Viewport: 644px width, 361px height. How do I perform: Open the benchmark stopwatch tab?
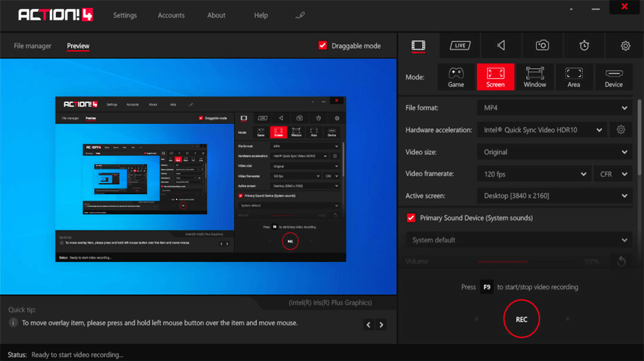pos(584,45)
